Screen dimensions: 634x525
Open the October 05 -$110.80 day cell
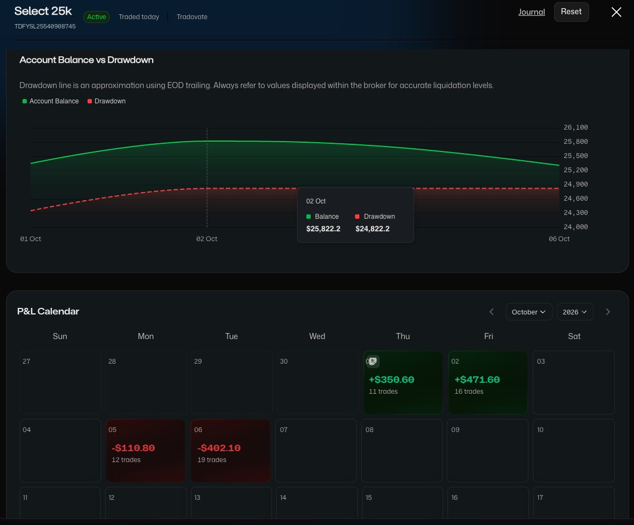[145, 451]
